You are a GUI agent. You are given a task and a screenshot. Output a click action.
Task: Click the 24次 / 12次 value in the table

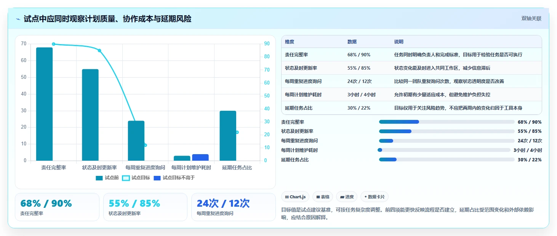point(360,81)
